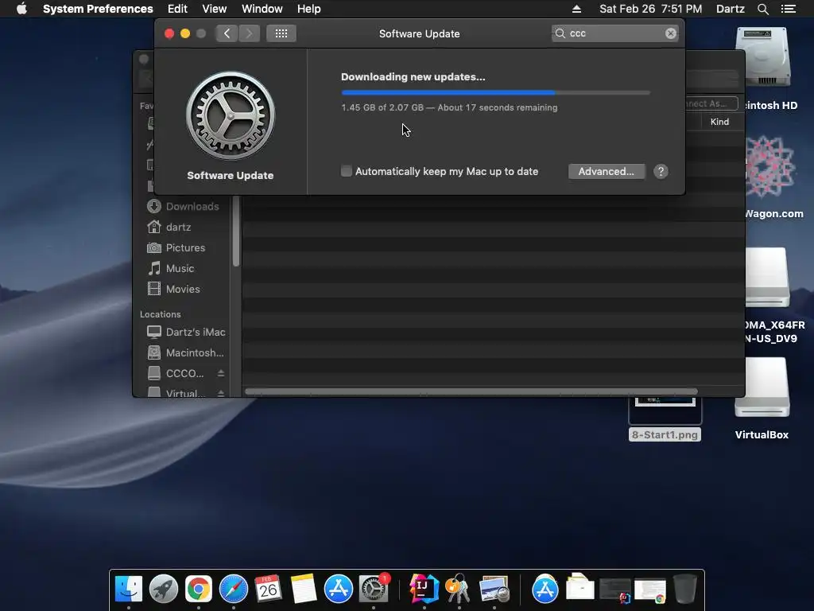
Task: Open minimized Chrome window in Dock
Action: (650, 591)
